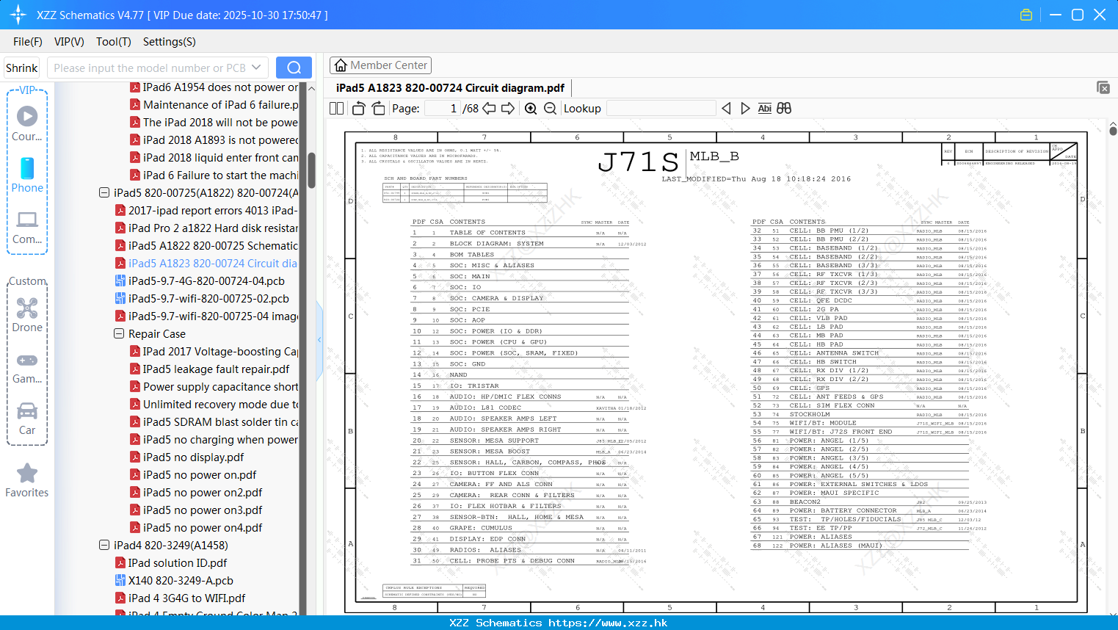Screen dimensions: 1118x630
Task: Click the PDF viewer vertical scrollbar
Action: [x=1113, y=131]
